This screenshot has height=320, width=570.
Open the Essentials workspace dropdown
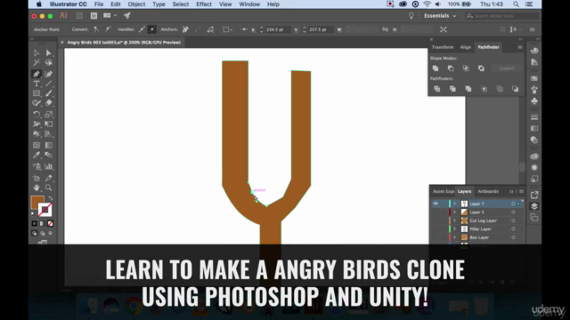(x=440, y=16)
